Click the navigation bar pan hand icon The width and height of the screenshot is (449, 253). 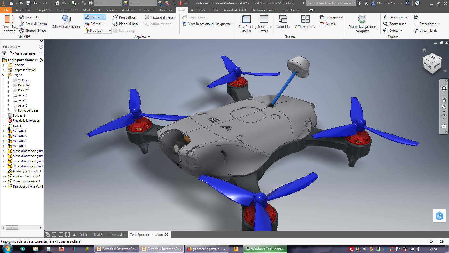444,100
